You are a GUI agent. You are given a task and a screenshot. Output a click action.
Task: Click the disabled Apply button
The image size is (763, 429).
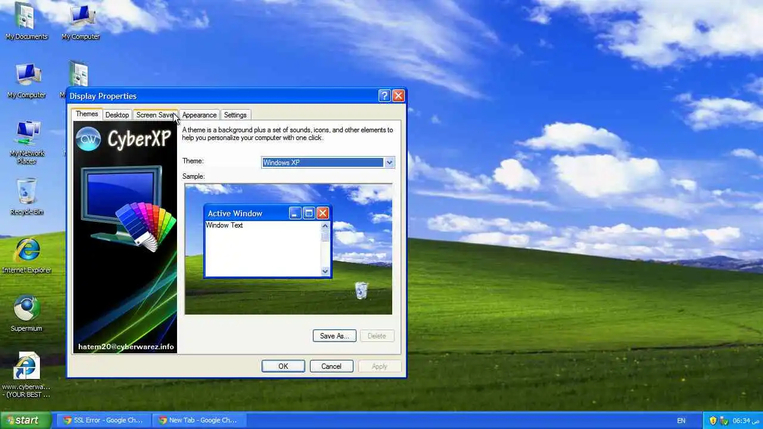380,366
